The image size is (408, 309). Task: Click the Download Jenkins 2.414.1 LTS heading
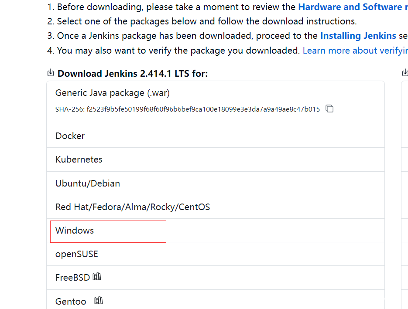click(x=133, y=74)
